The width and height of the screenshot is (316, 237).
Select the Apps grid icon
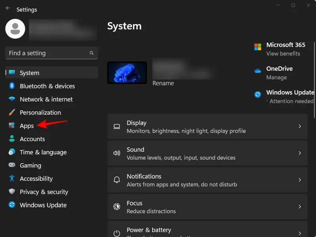pyautogui.click(x=11, y=126)
